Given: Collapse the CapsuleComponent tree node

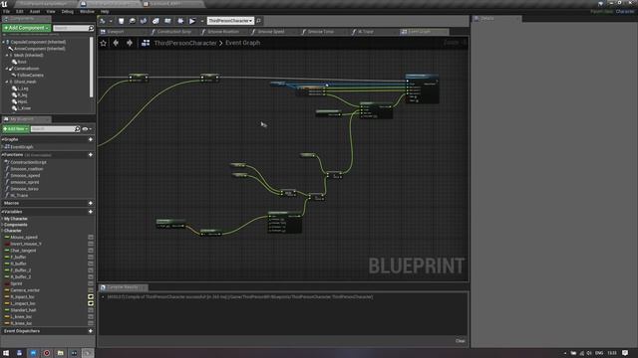Looking at the screenshot, I should click(x=4, y=42).
